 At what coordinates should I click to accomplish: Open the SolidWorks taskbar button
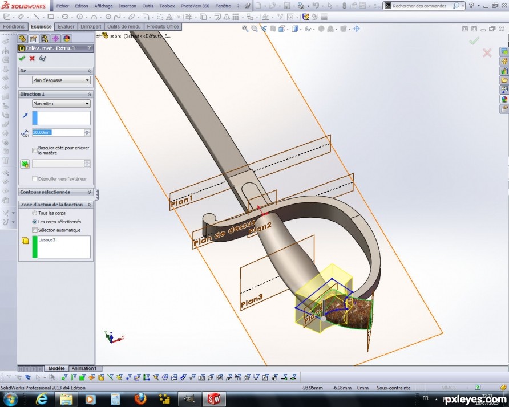[x=214, y=399]
